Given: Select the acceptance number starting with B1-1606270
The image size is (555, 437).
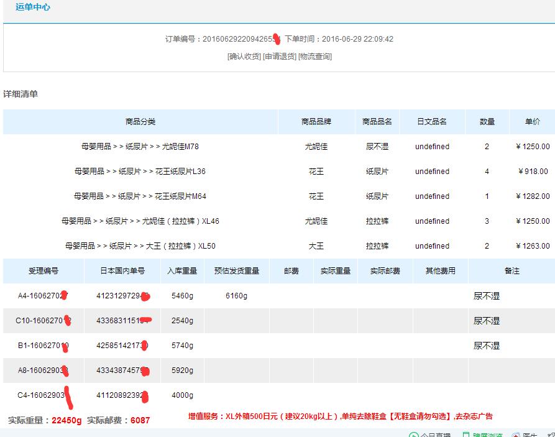Looking at the screenshot, I should tap(43, 345).
